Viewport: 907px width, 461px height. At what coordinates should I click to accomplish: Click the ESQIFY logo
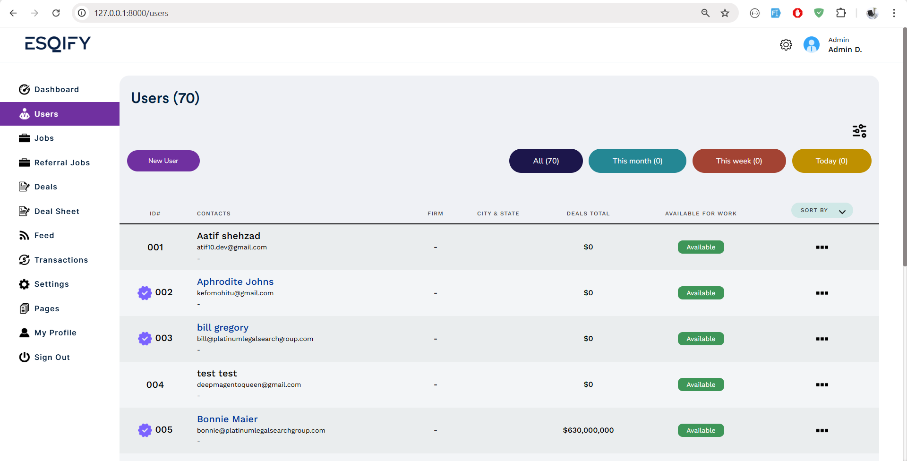pos(58,44)
